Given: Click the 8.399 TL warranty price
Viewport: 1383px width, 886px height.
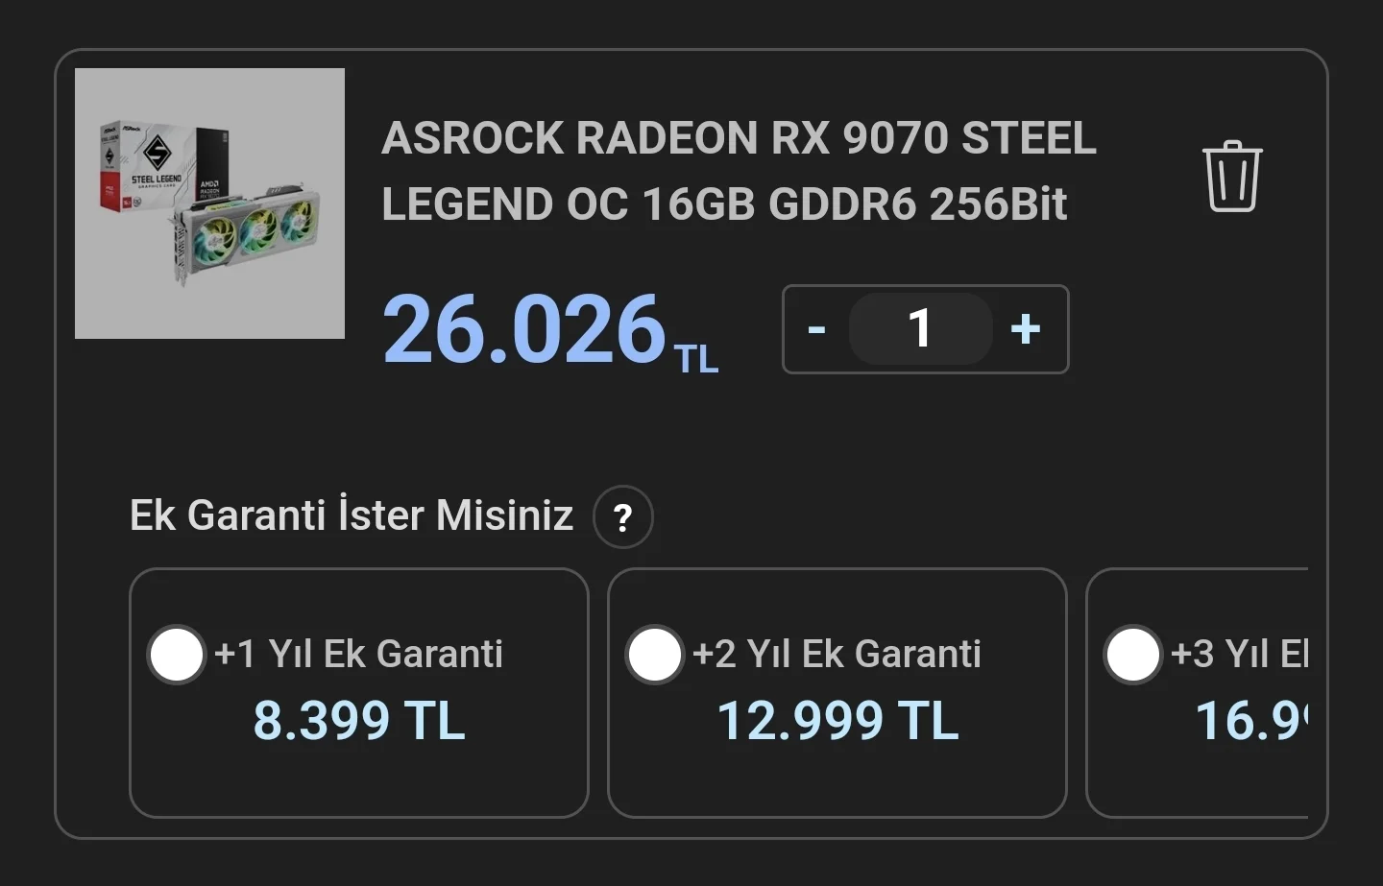Looking at the screenshot, I should (358, 721).
